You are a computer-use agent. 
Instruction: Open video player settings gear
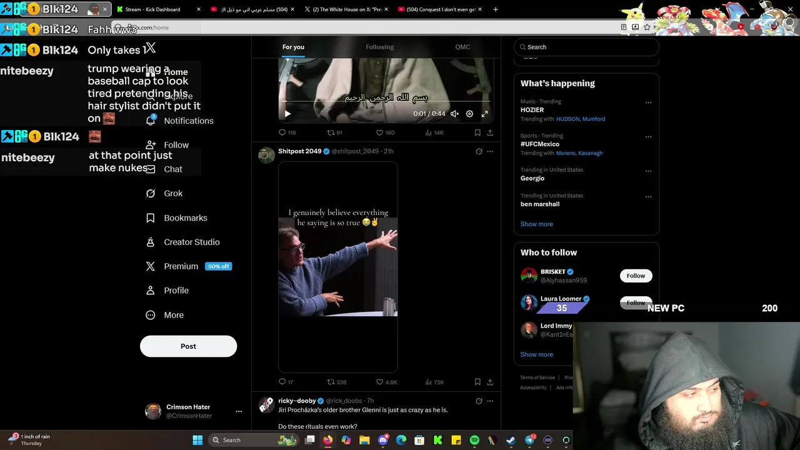pyautogui.click(x=469, y=114)
